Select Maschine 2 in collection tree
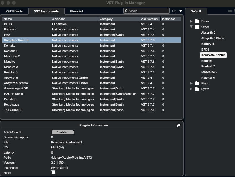Image resolution: width=235 pixels, height=177 pixels. tap(209, 72)
